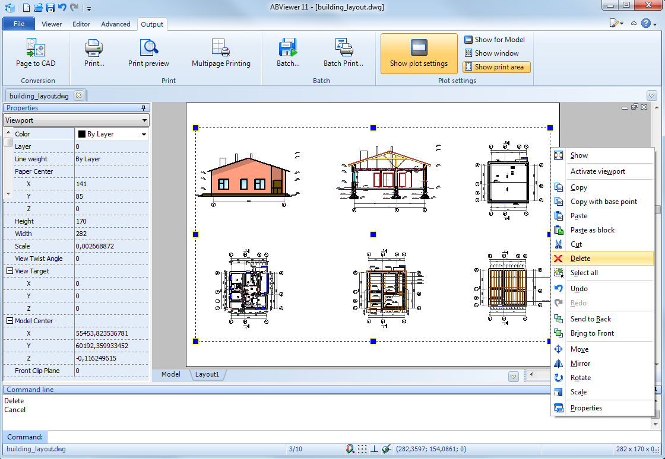This screenshot has width=665, height=459.
Task: Launch Multipage Printing tool
Action: [221, 53]
